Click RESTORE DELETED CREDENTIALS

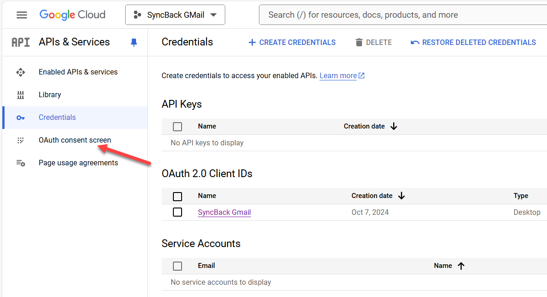tap(473, 42)
